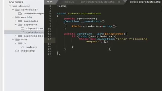This screenshot has height=91, width=162.
Task: Click the js folder icon
Action: tap(20, 43)
